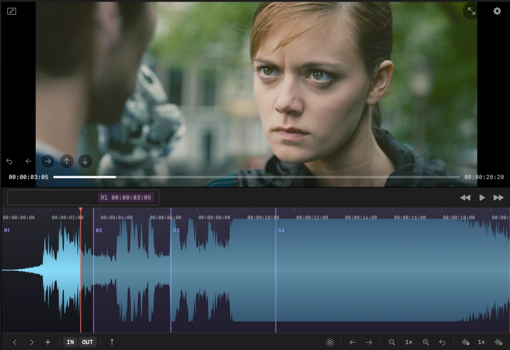This screenshot has width=510, height=350.
Task: Fast forward with the double-right arrow button
Action: [x=499, y=198]
